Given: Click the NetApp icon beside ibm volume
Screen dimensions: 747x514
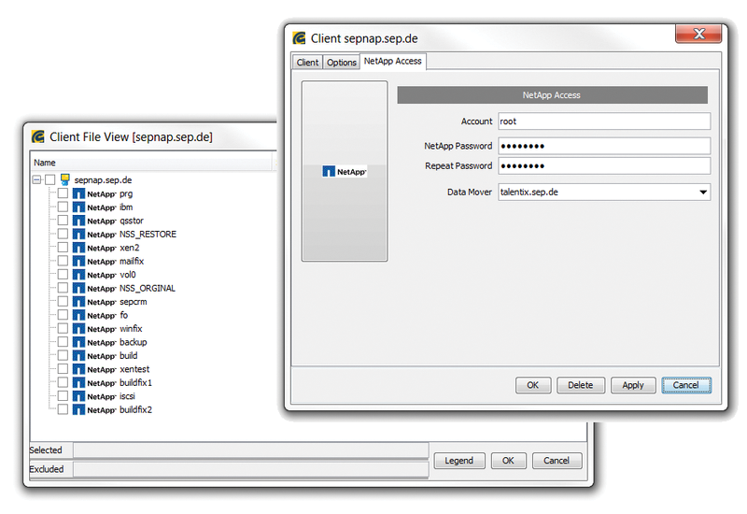Looking at the screenshot, I should pos(78,207).
